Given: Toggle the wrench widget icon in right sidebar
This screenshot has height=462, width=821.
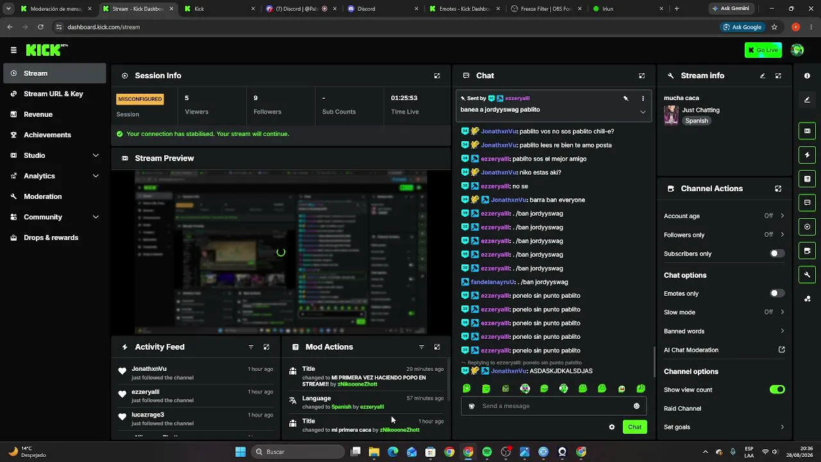Looking at the screenshot, I should click(807, 275).
